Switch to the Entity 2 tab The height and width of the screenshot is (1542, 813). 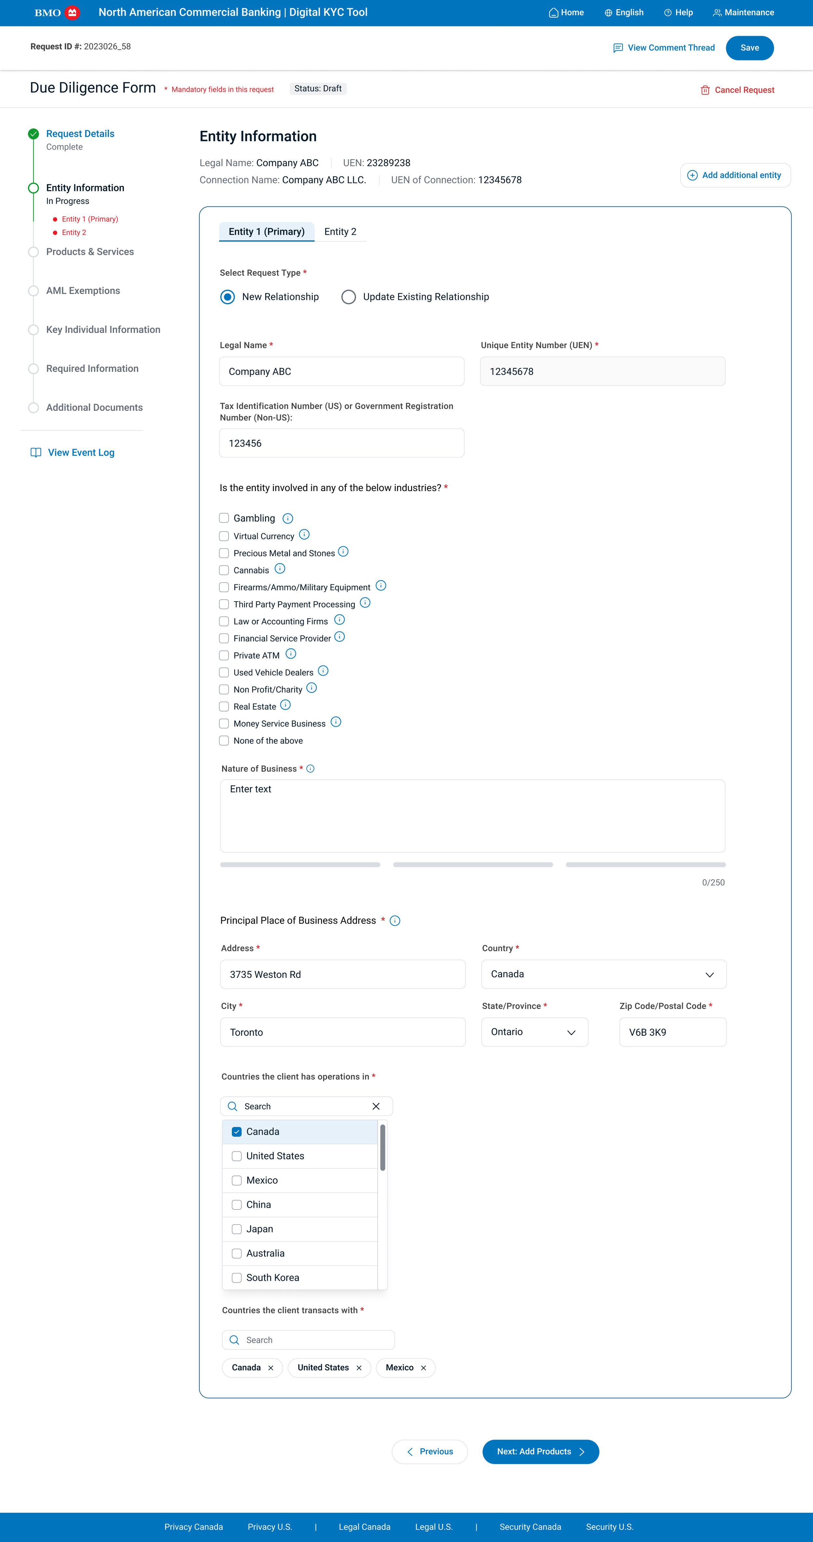pyautogui.click(x=340, y=232)
